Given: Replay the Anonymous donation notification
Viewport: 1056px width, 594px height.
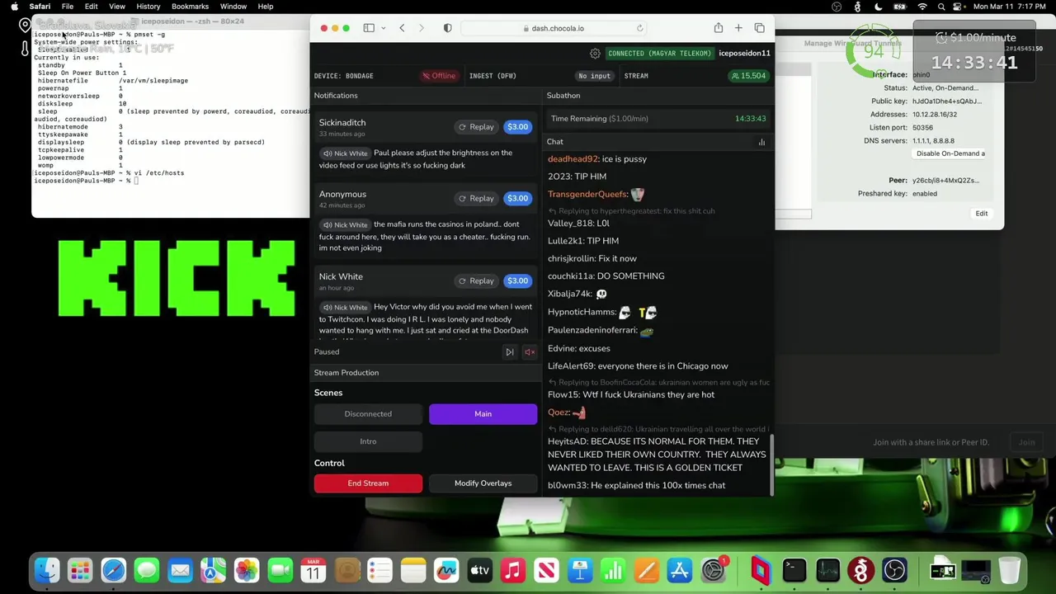Looking at the screenshot, I should [x=476, y=198].
